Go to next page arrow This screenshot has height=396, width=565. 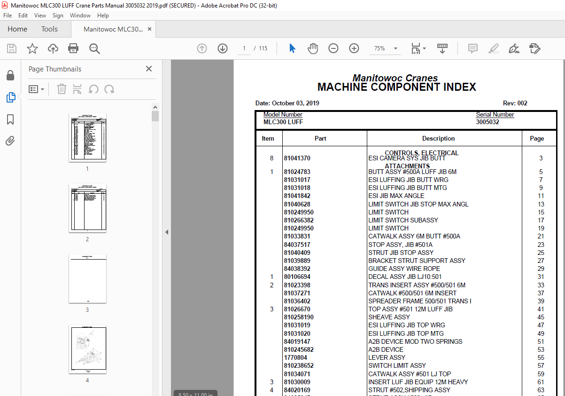223,48
